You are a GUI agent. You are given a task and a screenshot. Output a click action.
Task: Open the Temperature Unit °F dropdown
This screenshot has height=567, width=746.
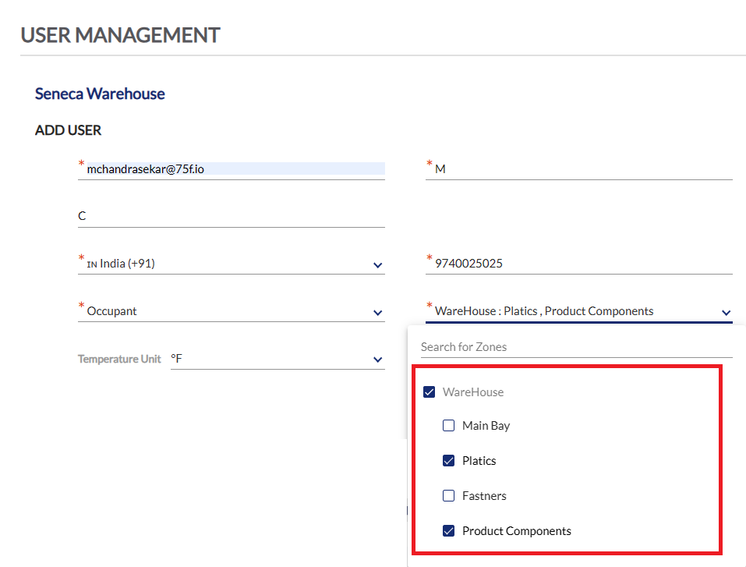pyautogui.click(x=278, y=359)
